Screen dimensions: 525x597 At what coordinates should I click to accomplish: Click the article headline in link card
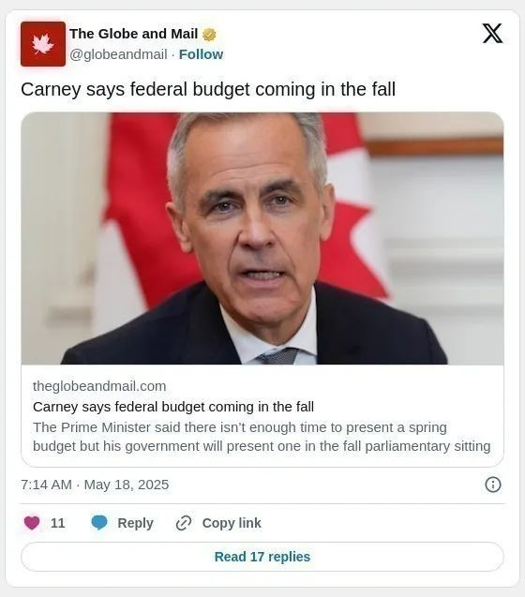(x=173, y=407)
